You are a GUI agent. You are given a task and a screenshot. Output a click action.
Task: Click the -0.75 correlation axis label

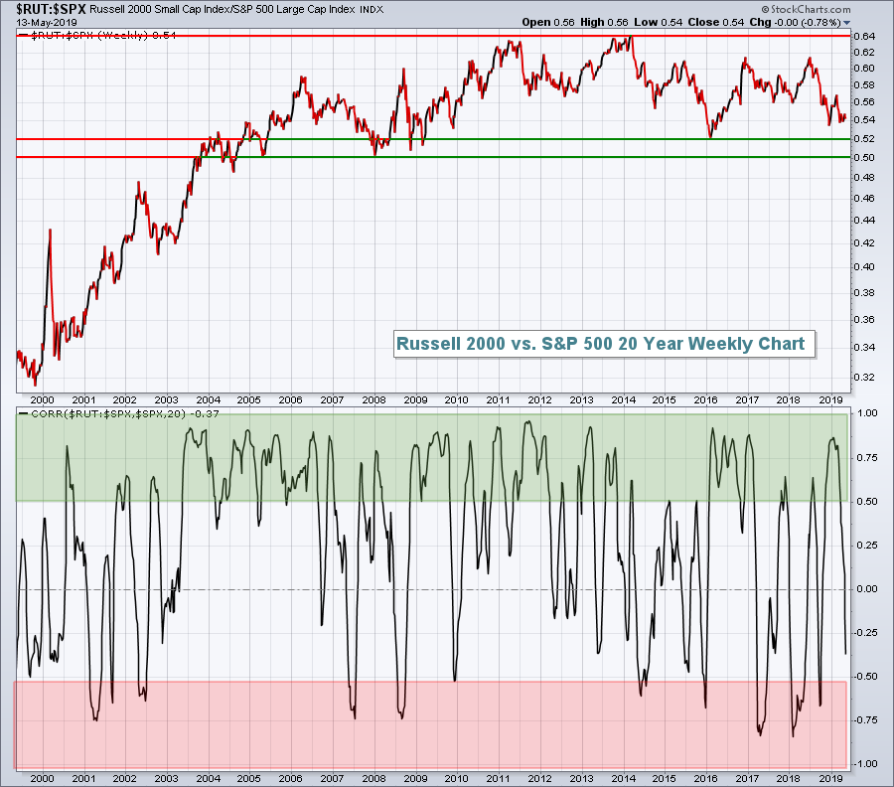coord(865,720)
